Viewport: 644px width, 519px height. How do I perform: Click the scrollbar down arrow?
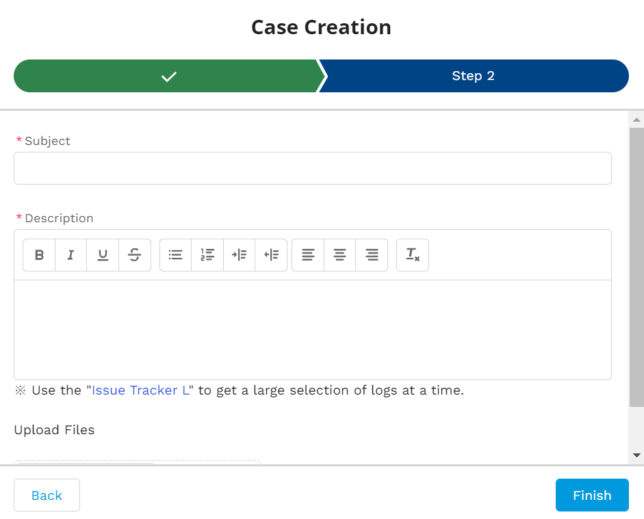[636, 455]
